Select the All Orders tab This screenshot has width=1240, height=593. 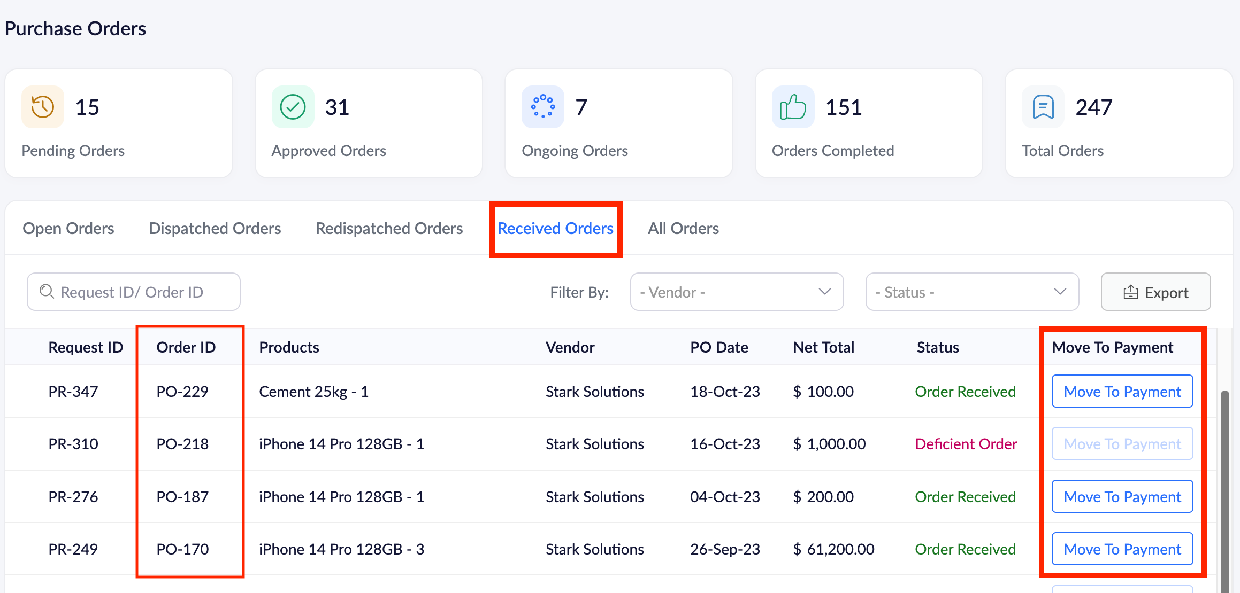(683, 228)
